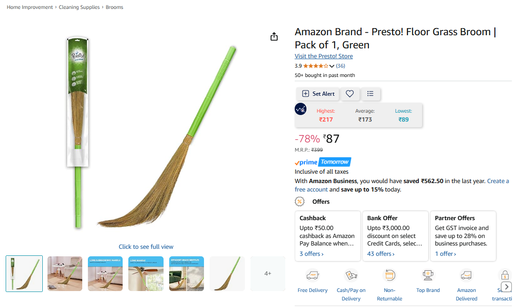
Task: Click the Top Brand trophy icon
Action: [x=428, y=275]
